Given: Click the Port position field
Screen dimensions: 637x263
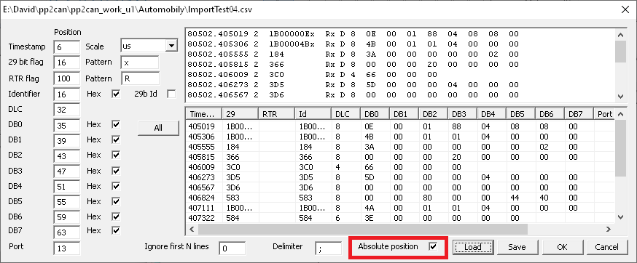Looking at the screenshot, I should click(x=66, y=248).
